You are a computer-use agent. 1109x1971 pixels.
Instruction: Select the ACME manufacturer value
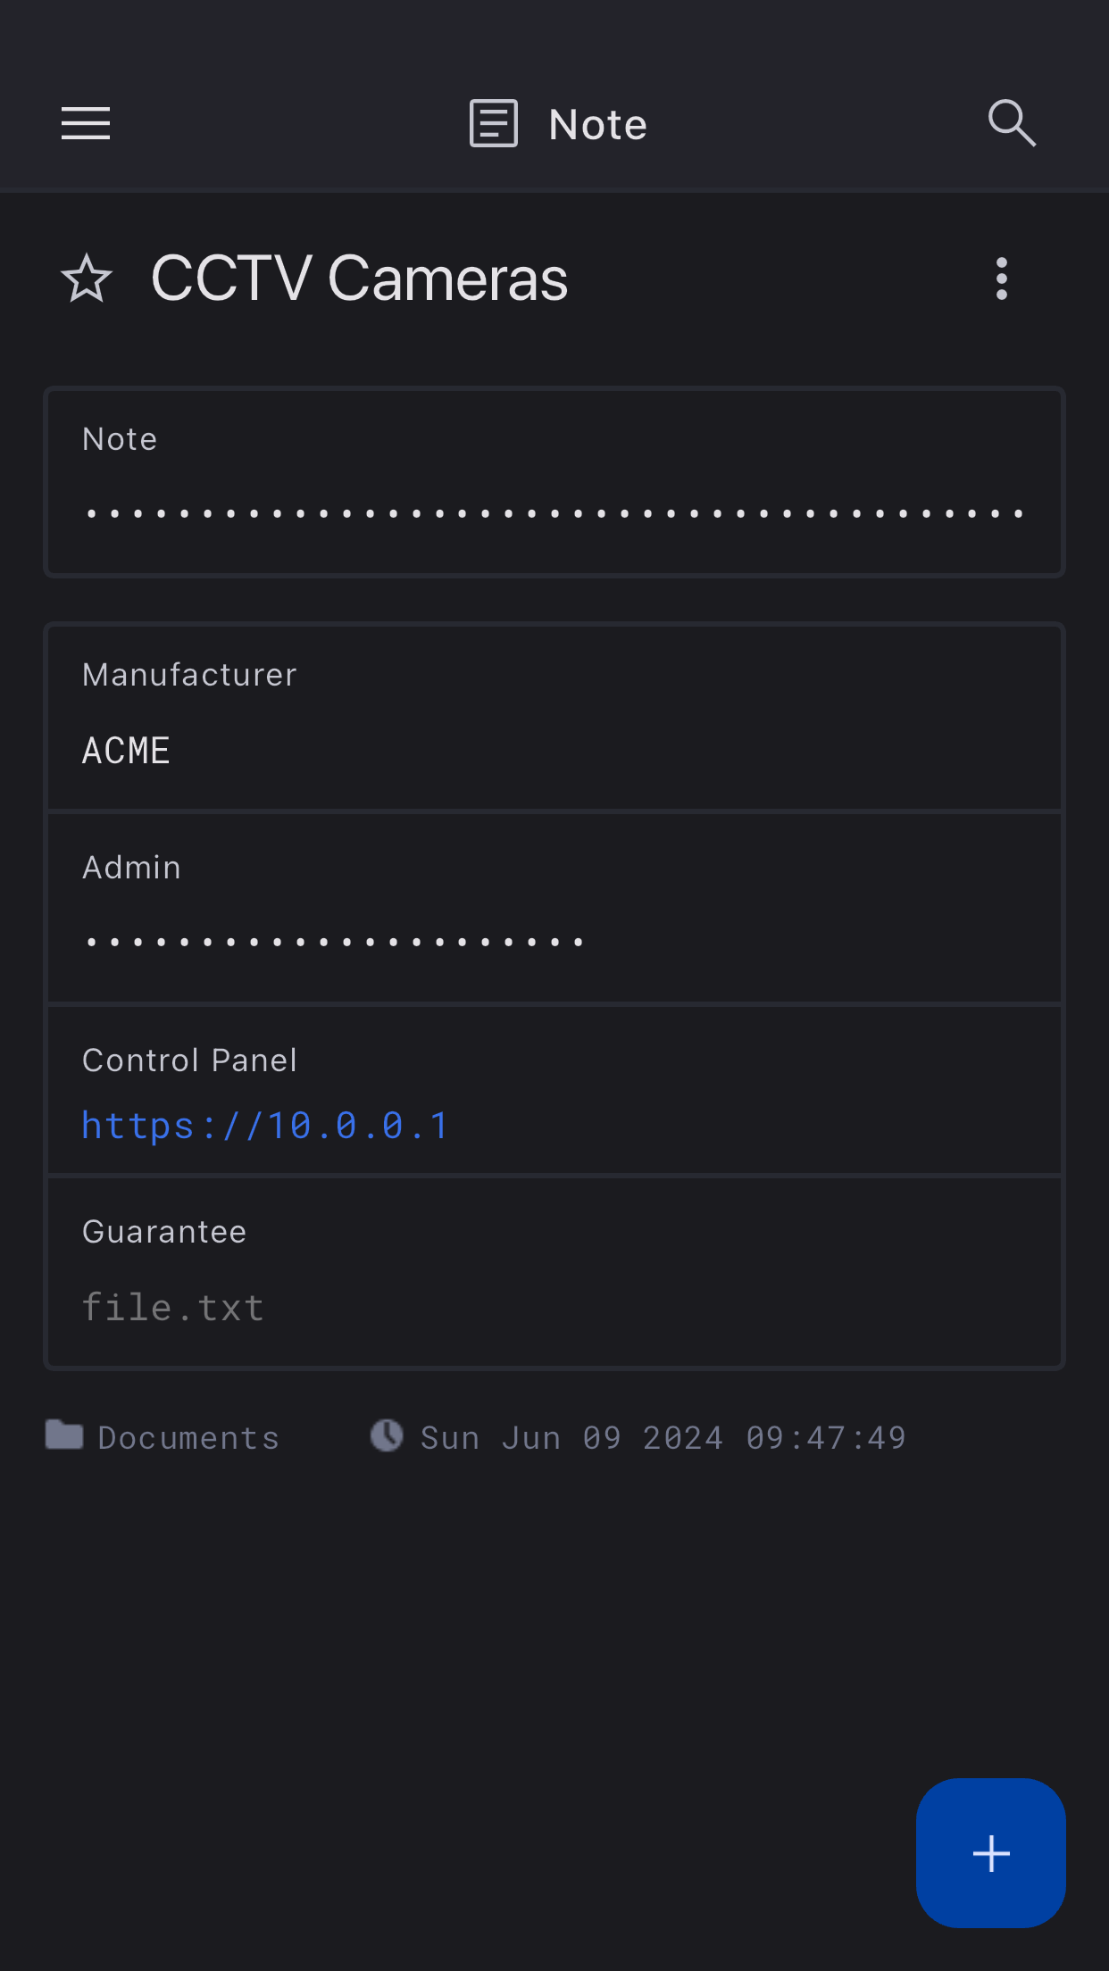point(126,751)
